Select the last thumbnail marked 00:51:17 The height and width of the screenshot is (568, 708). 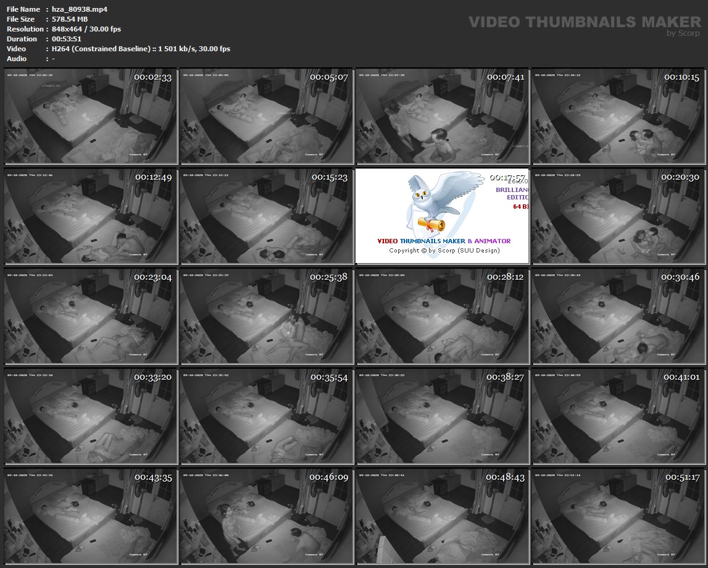tap(618, 516)
